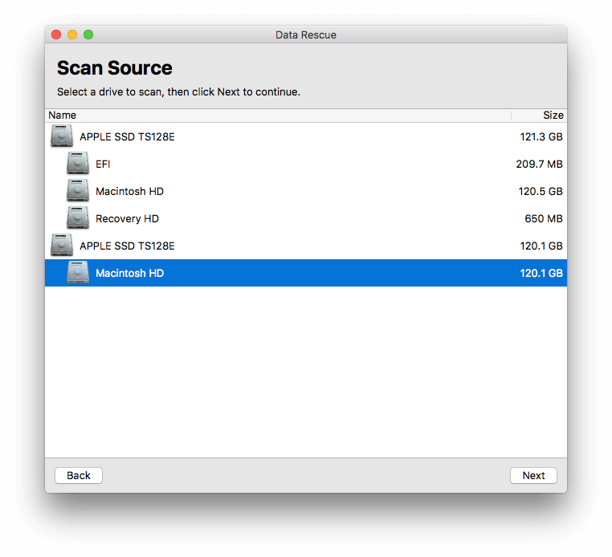612x557 pixels.
Task: Go back with the Back button
Action: coord(79,475)
